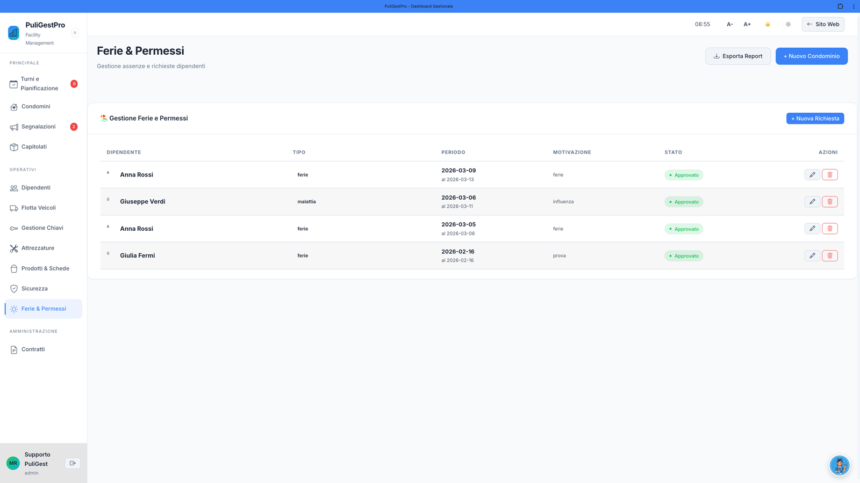
Task: Select the Attrezzature tools icon
Action: pos(14,248)
